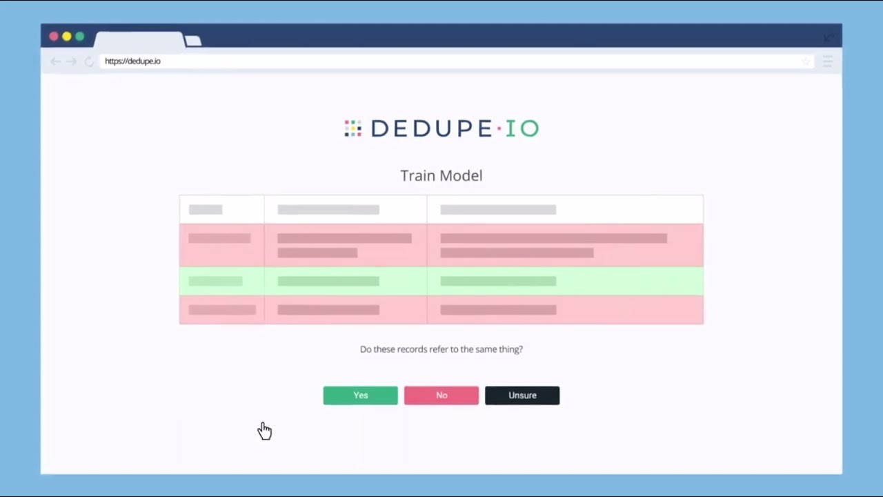Click the green maximize window dot
Screen dimensions: 883x497
[x=80, y=37]
